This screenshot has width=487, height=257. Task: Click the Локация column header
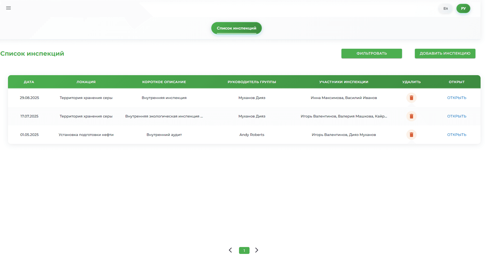[x=86, y=82]
